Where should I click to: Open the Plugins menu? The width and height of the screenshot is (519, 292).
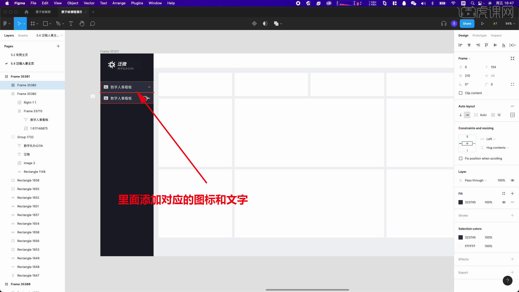point(137,3)
